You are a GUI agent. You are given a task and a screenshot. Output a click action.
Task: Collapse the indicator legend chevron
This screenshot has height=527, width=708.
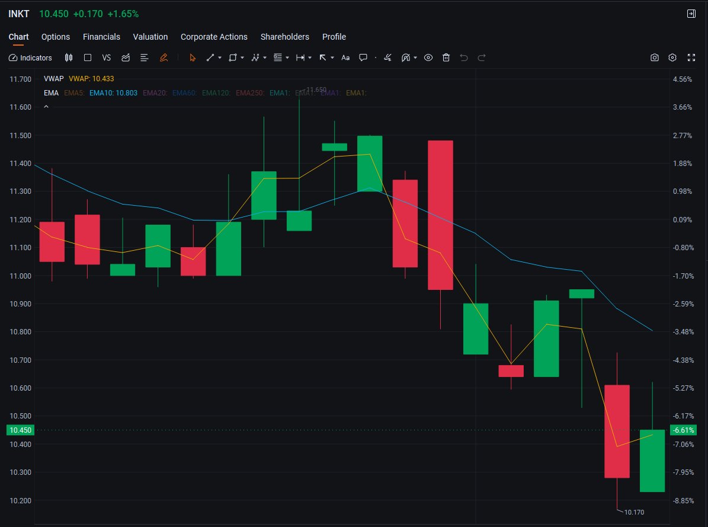tap(46, 107)
